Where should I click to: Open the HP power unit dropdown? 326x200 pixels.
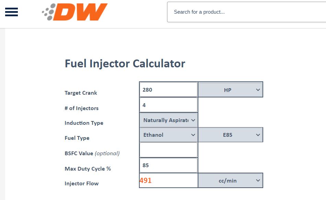click(230, 90)
